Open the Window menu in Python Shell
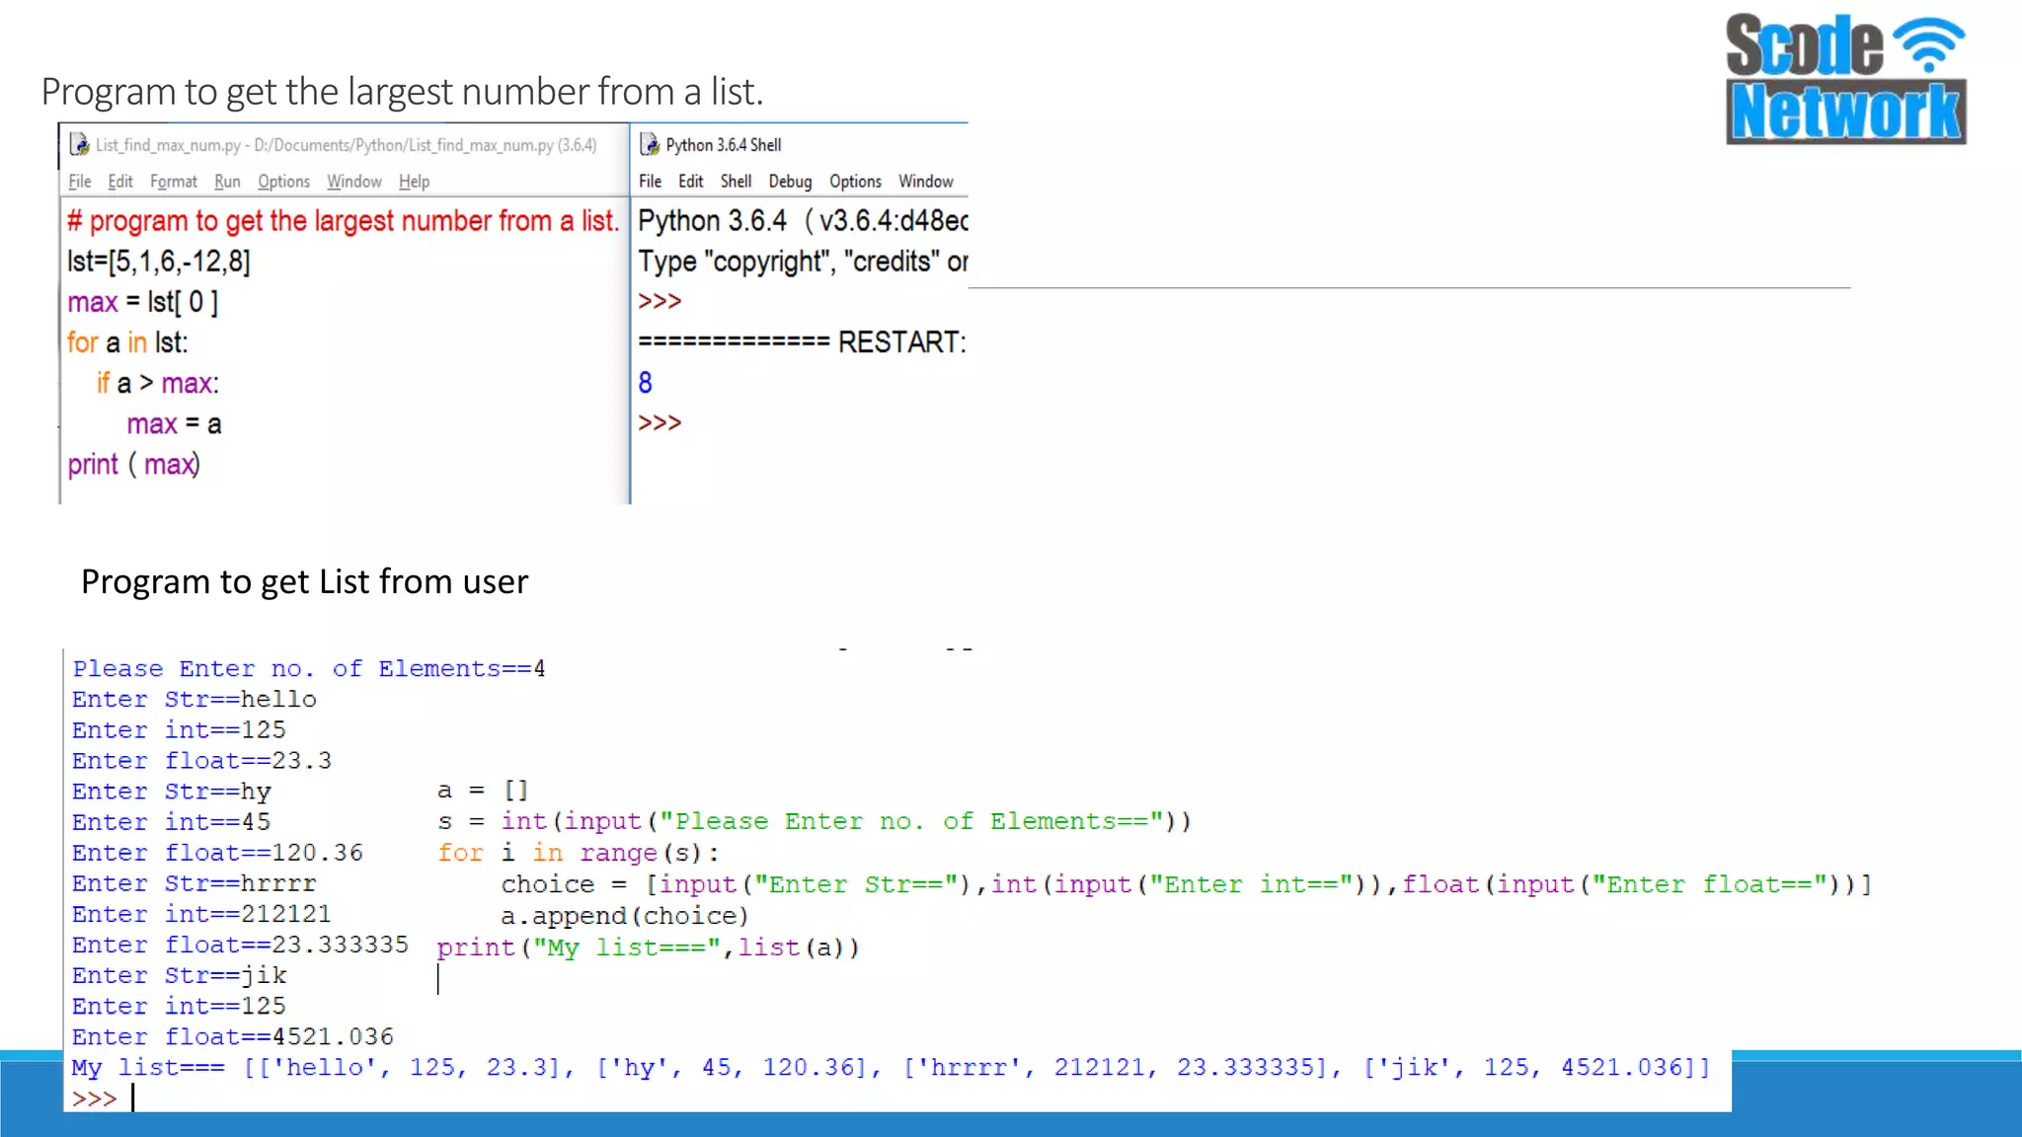 tap(925, 182)
